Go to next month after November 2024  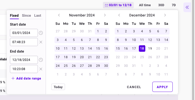[105, 15]
